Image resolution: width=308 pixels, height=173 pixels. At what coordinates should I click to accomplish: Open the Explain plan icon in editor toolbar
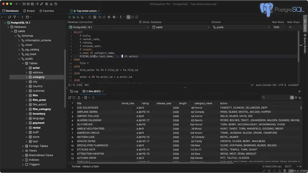pyautogui.click(x=109, y=17)
